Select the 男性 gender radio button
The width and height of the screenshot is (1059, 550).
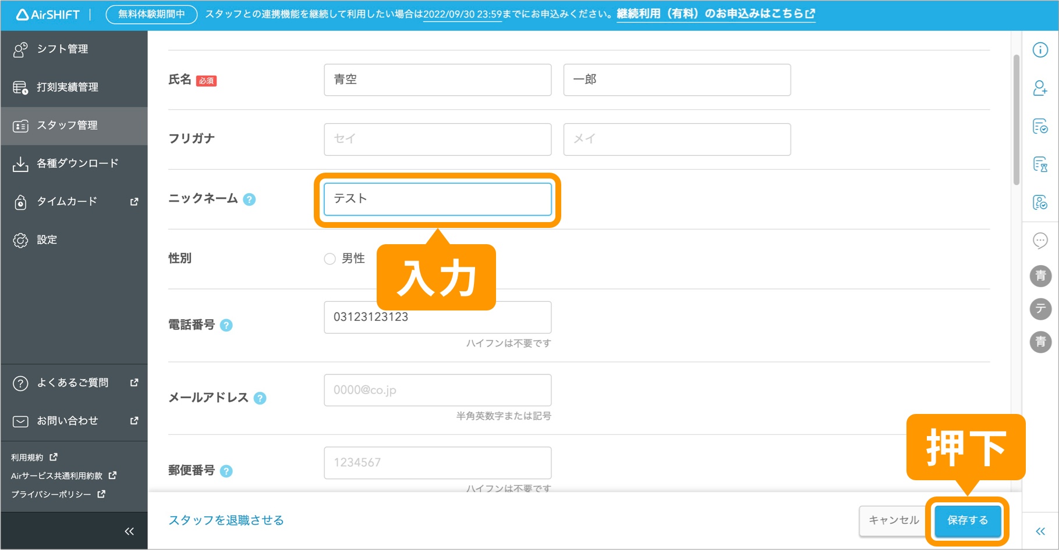tap(329, 259)
